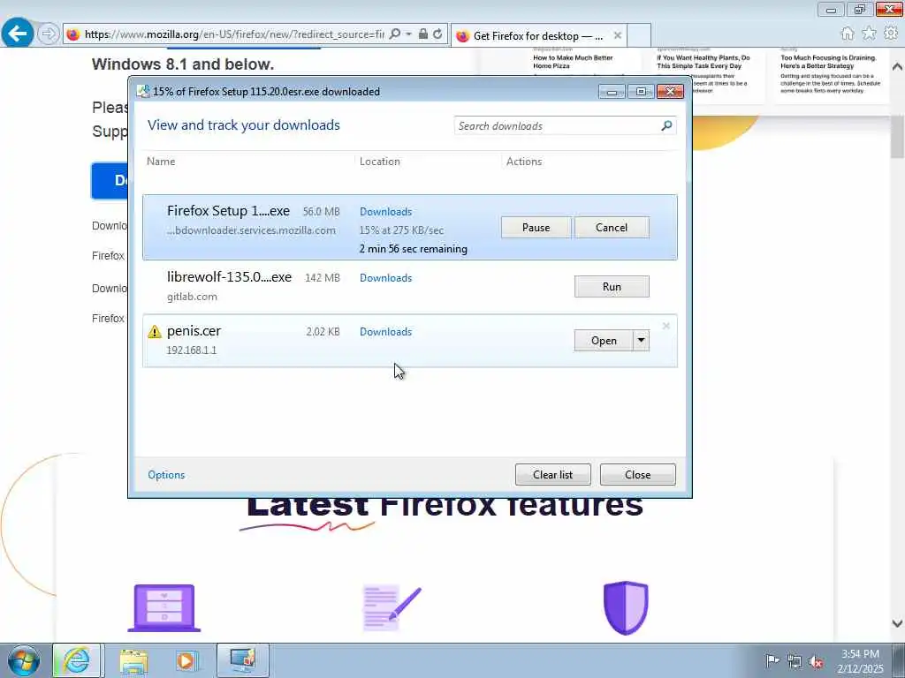Open the IE Home icon
This screenshot has width=905, height=678.
pyautogui.click(x=847, y=34)
